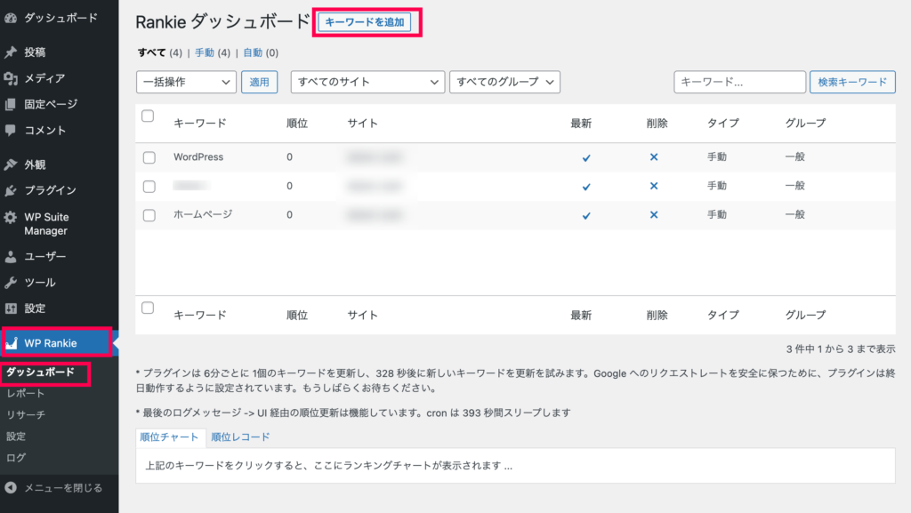Image resolution: width=911 pixels, height=513 pixels.
Task: Open ログ under WP Rankie
Action: click(x=16, y=458)
